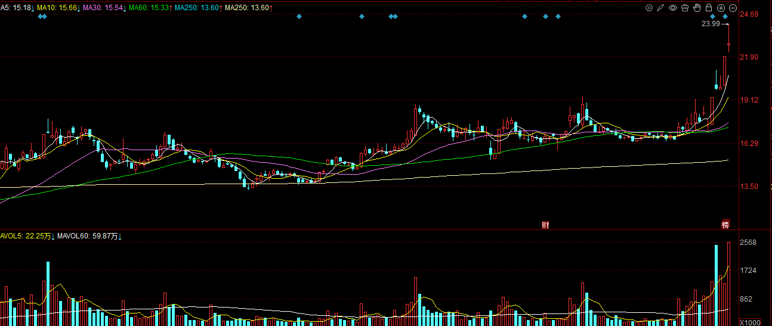Select the hand pan tool icon
Screen dimensions: 772x326
coord(697,8)
